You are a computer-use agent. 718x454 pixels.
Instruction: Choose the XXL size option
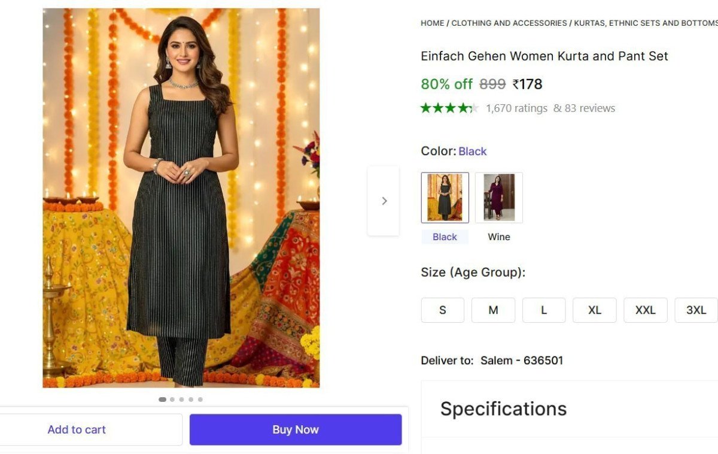646,310
